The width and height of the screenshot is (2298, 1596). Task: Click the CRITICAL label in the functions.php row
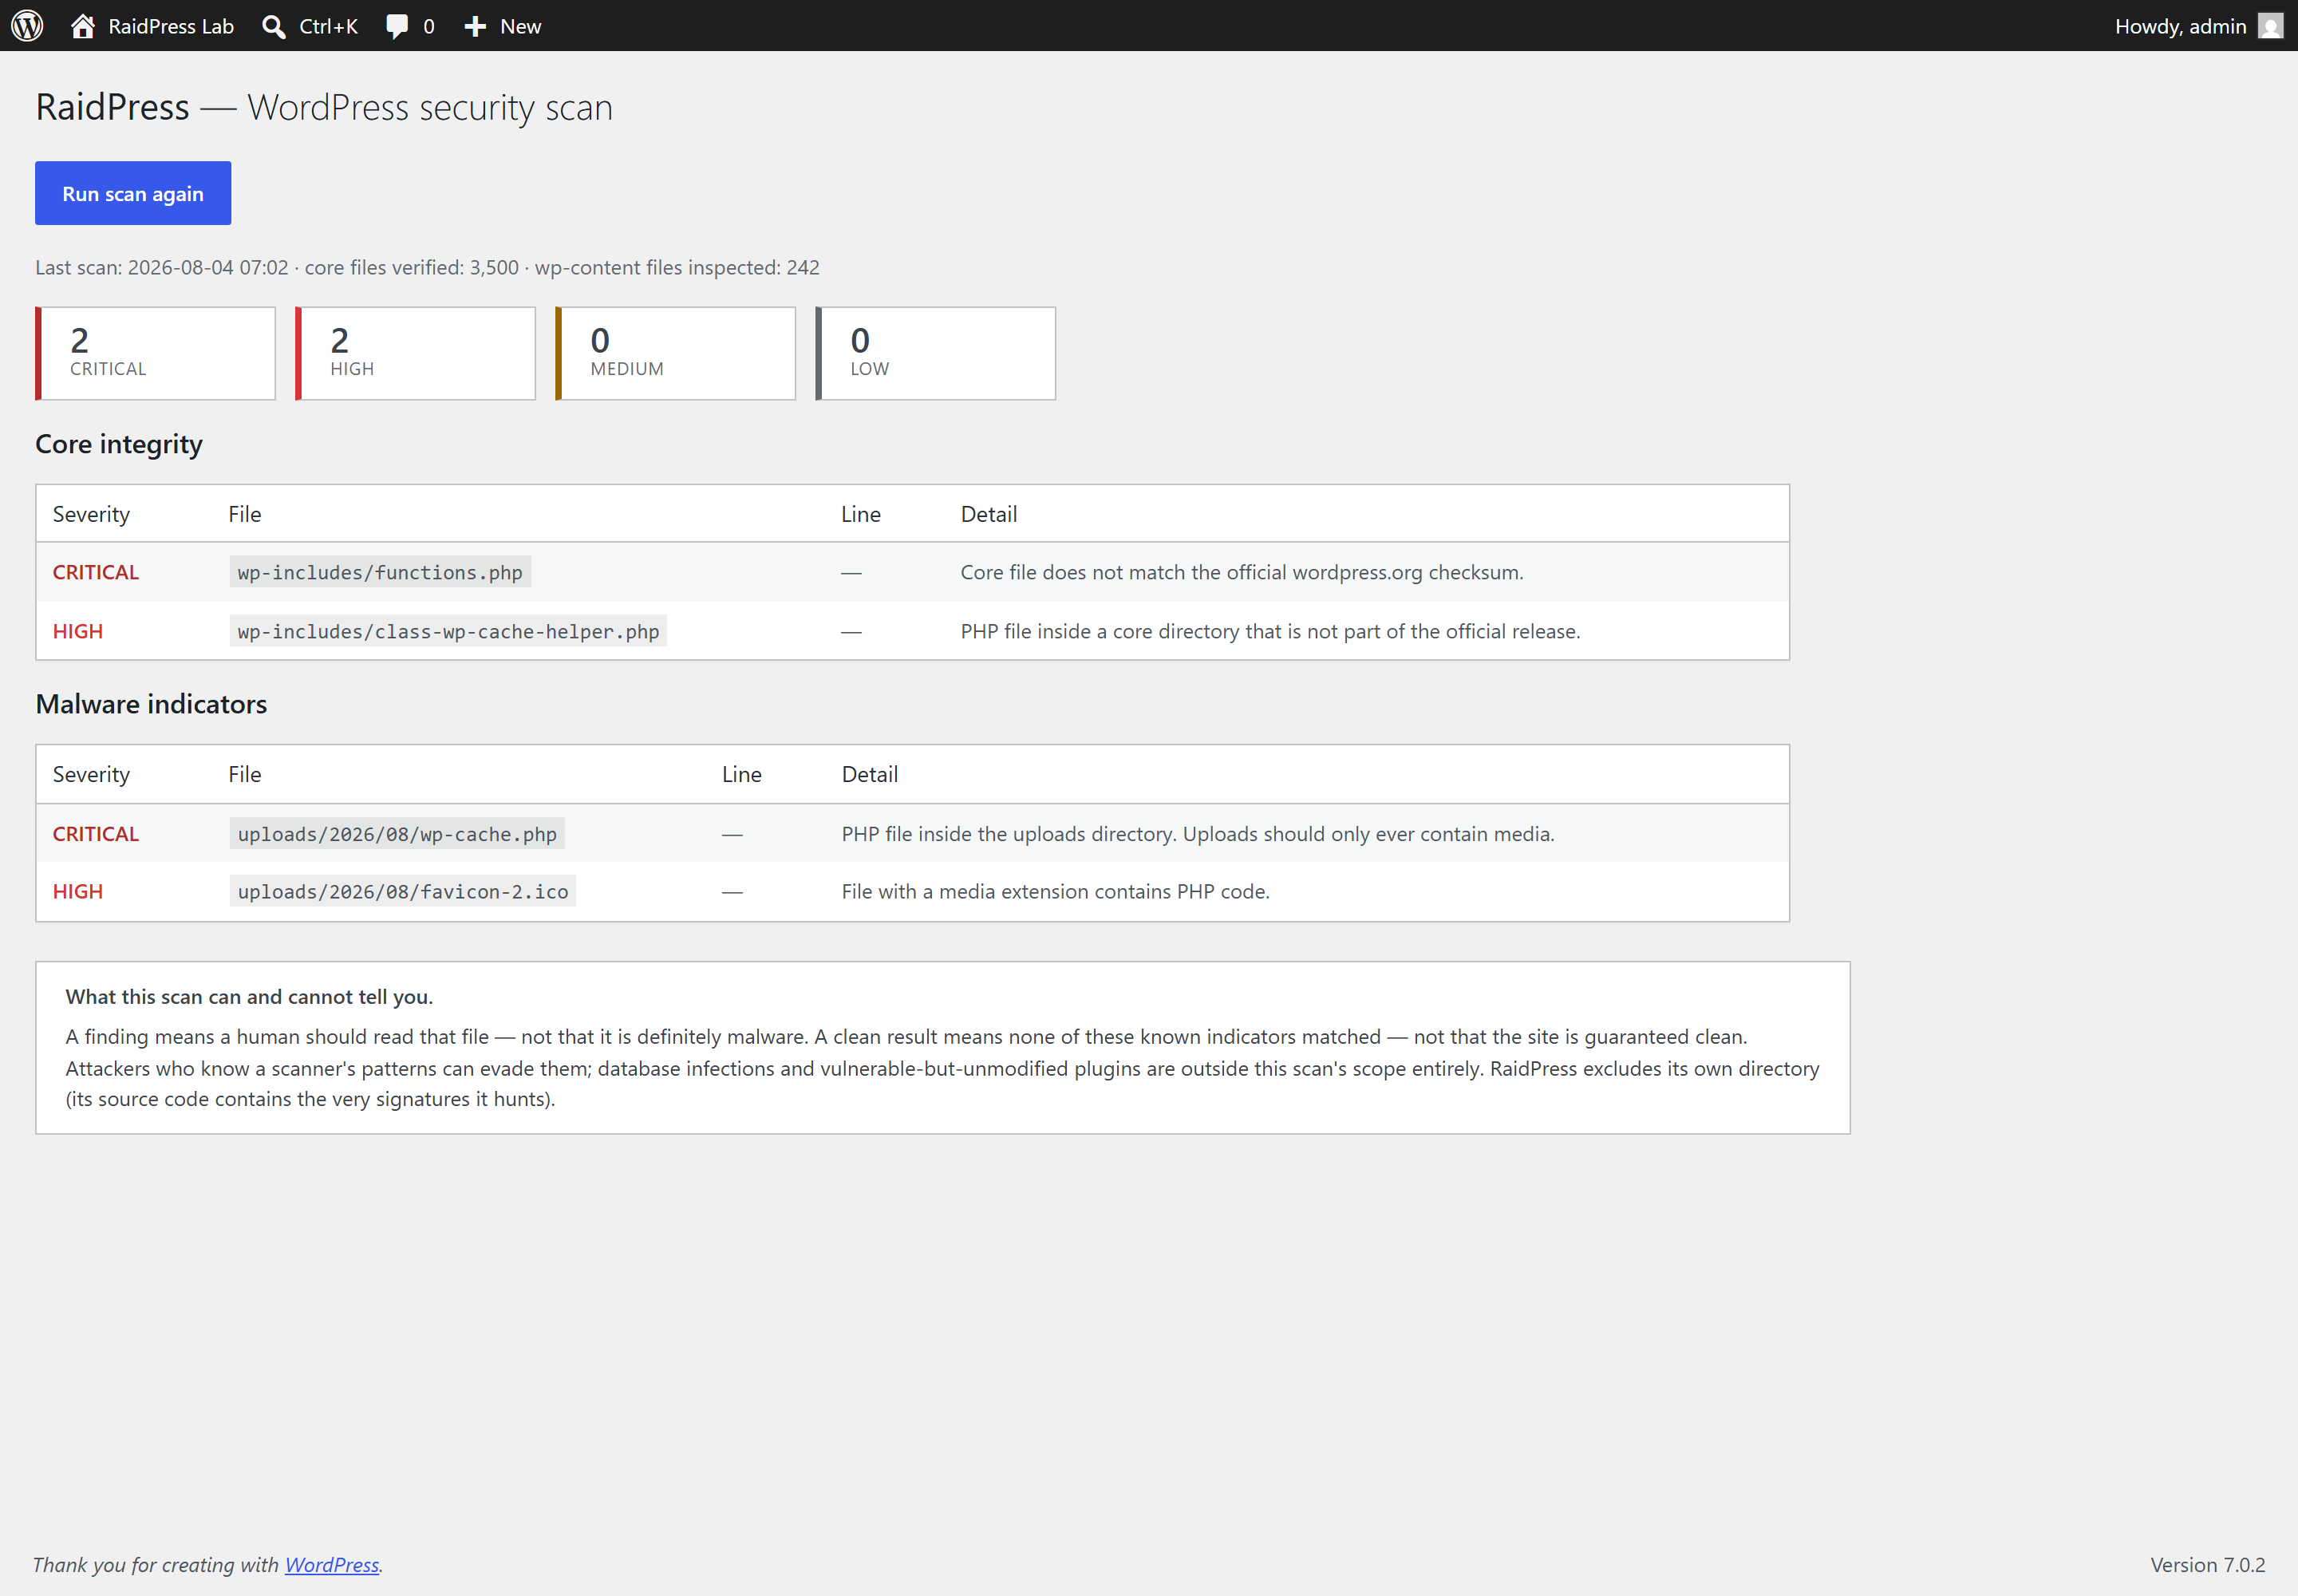[96, 572]
